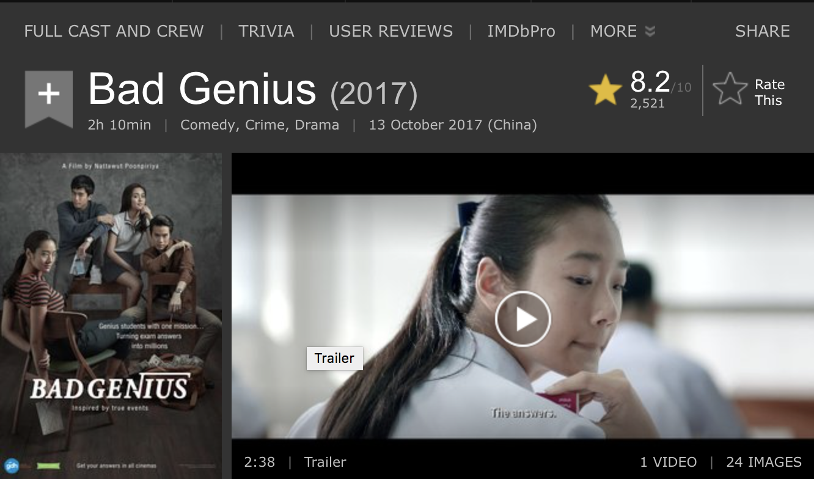Open the TRIVIA section

click(x=266, y=31)
